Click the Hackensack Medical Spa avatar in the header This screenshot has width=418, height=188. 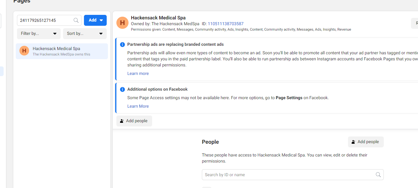(122, 23)
